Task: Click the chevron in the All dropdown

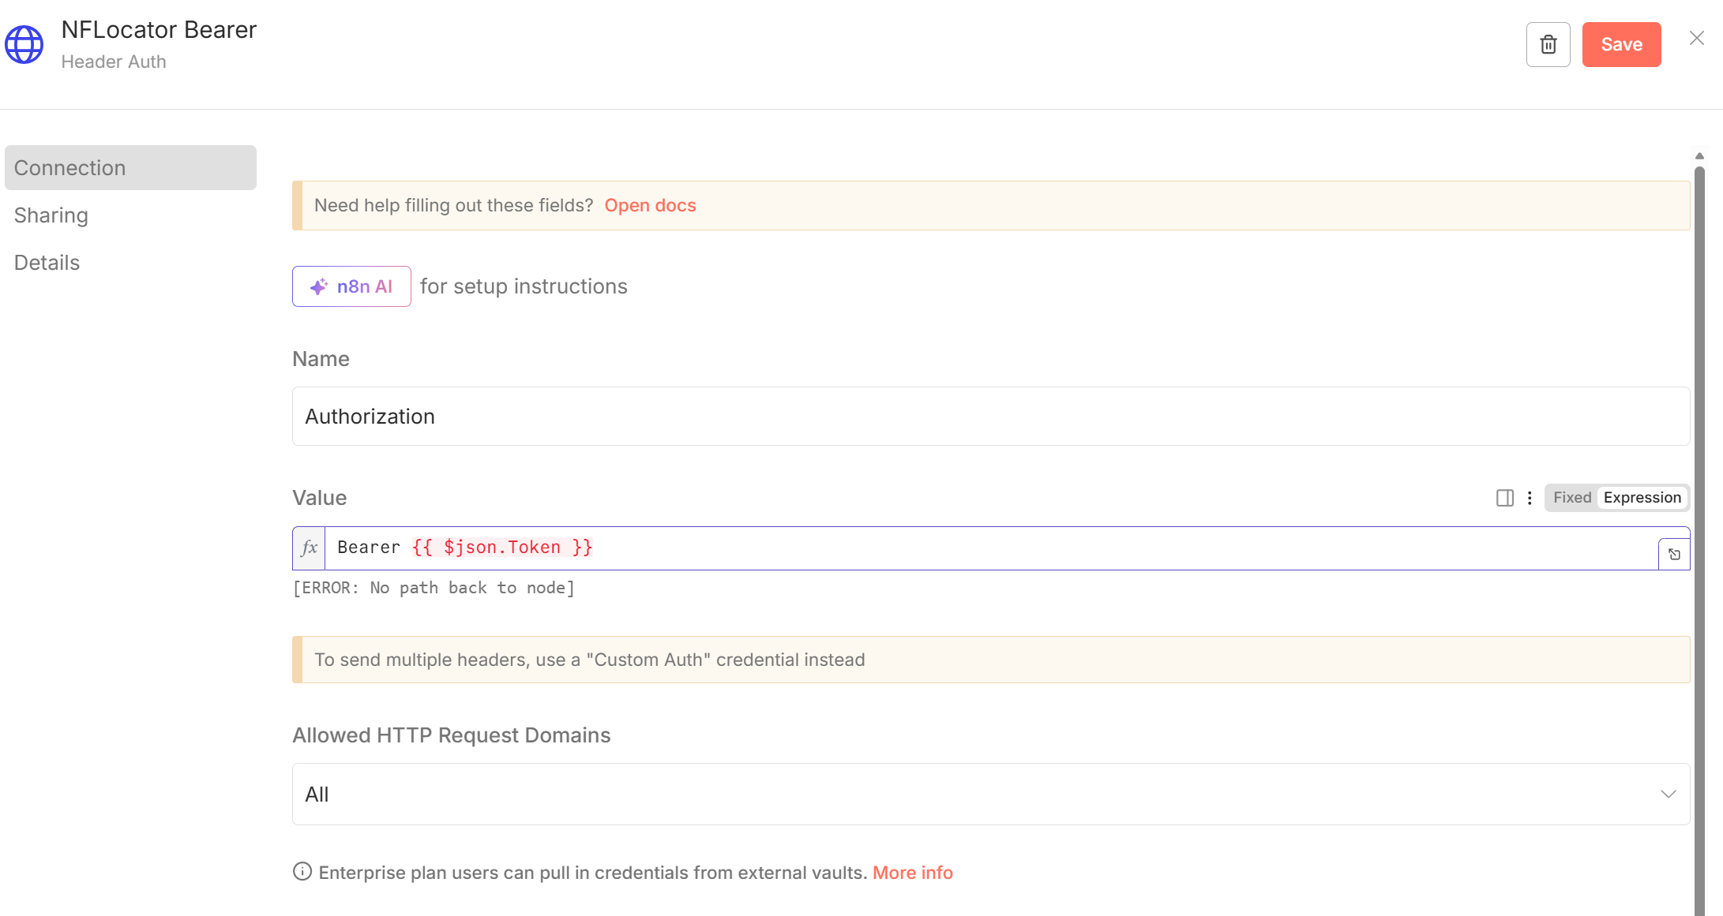Action: pos(1668,794)
